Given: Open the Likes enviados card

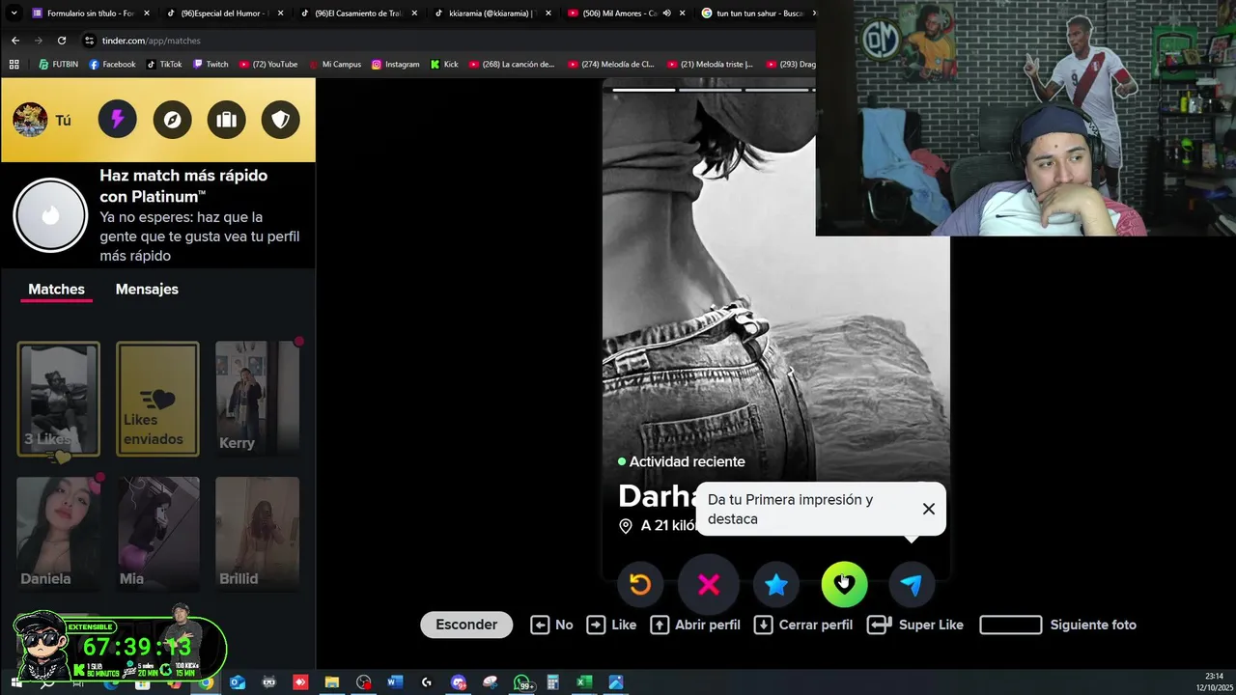Looking at the screenshot, I should (157, 399).
